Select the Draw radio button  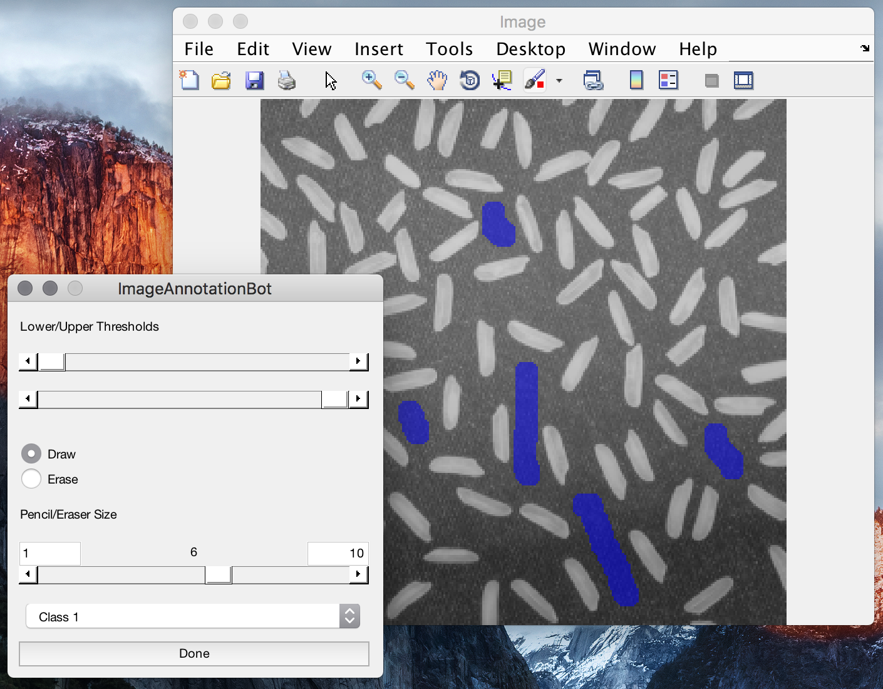31,453
